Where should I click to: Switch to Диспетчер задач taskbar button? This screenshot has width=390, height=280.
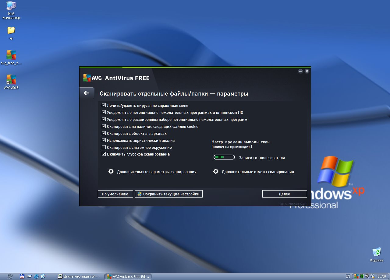point(78,276)
